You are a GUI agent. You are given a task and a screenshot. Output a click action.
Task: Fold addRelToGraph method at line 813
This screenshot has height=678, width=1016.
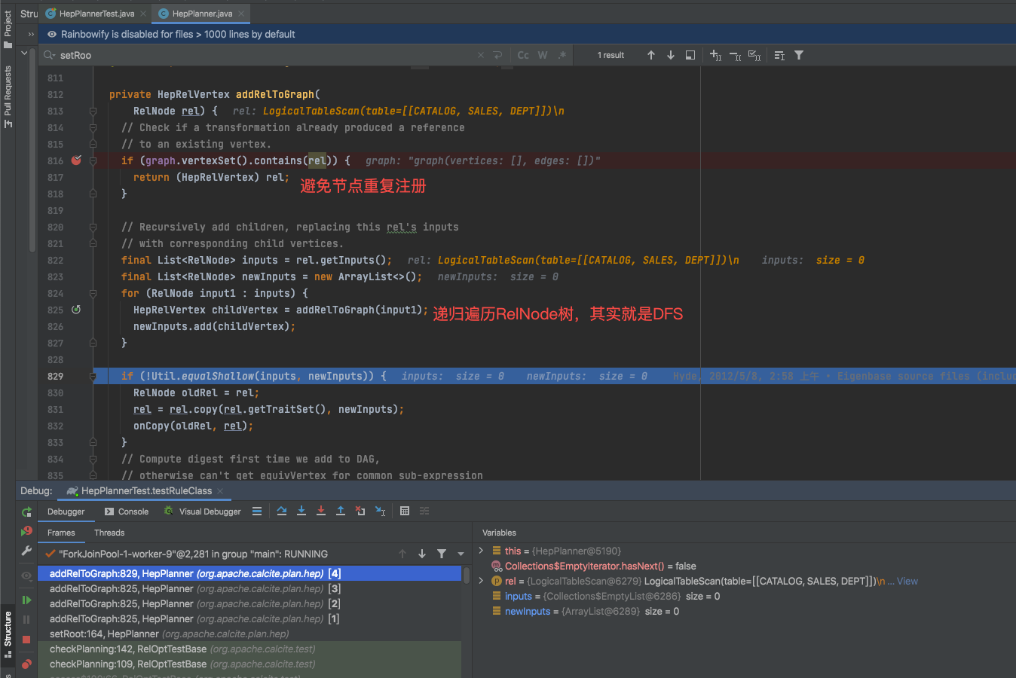(93, 111)
